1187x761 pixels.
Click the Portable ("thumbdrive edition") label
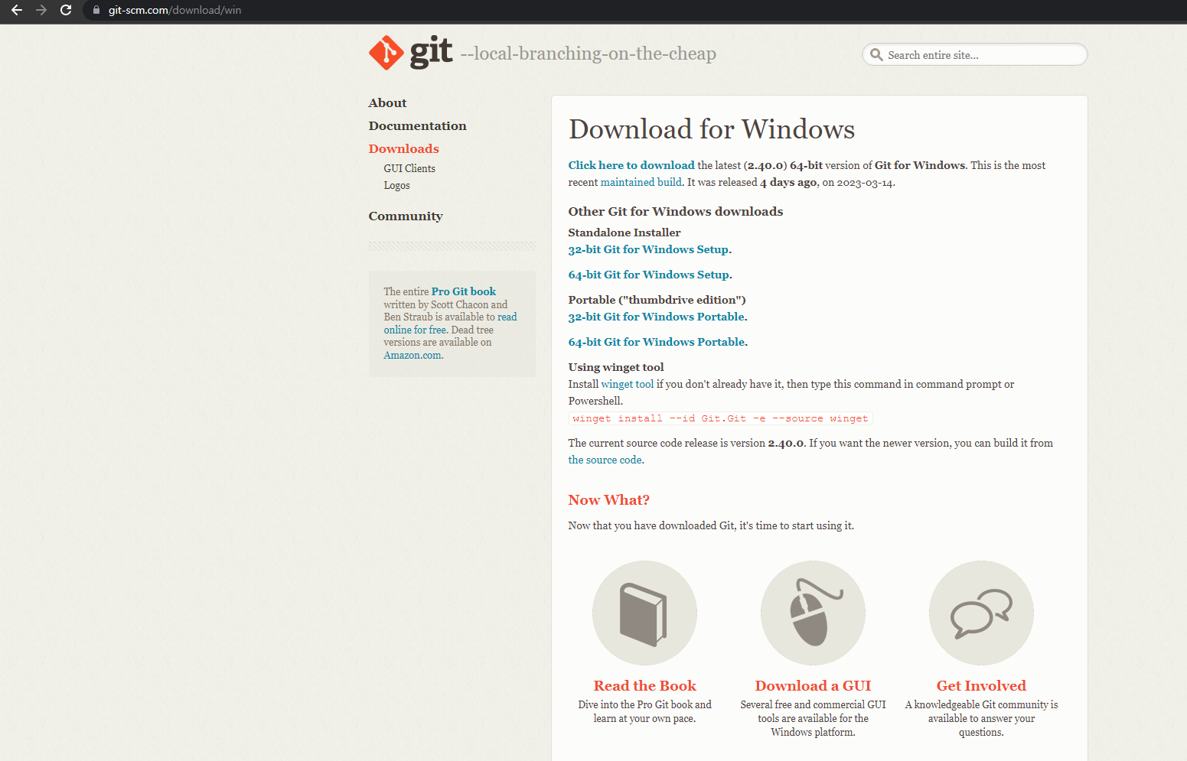click(x=657, y=300)
